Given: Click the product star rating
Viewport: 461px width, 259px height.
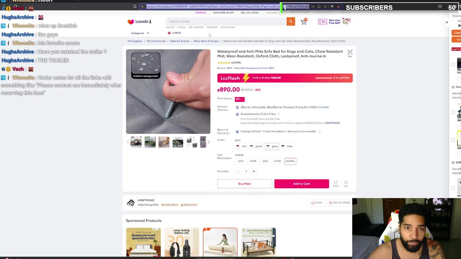Looking at the screenshot, I should click(223, 63).
